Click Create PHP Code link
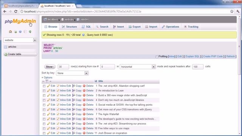The image size is (242, 136). pyautogui.click(x=213, y=56)
